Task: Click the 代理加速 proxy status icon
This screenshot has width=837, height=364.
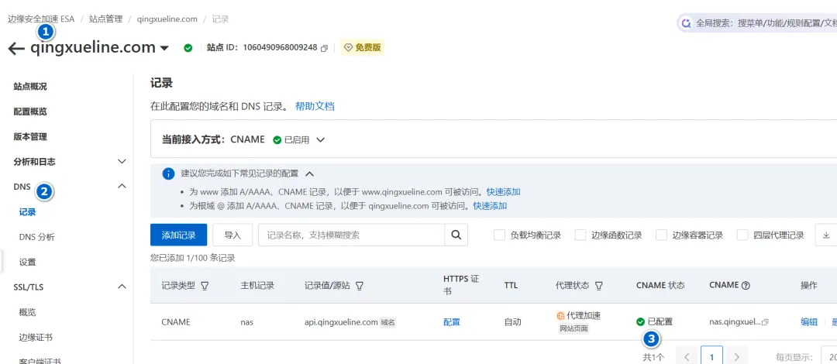Action: coord(560,316)
